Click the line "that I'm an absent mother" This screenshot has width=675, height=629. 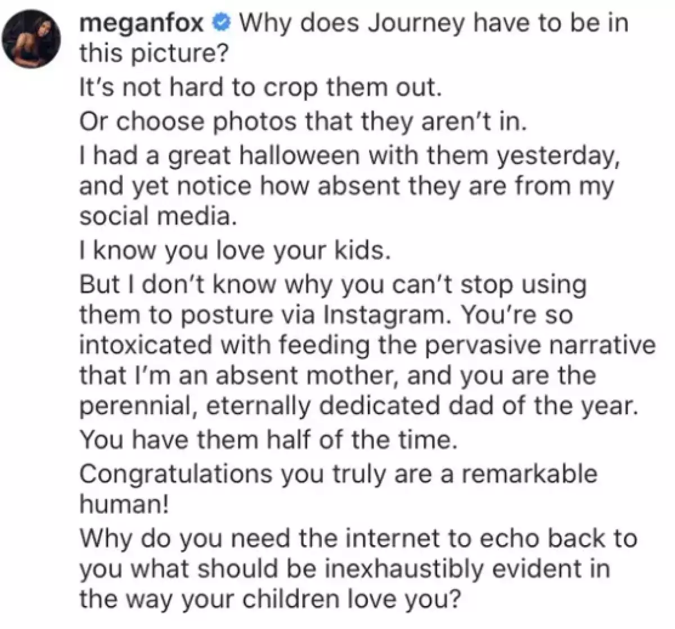[x=337, y=375]
